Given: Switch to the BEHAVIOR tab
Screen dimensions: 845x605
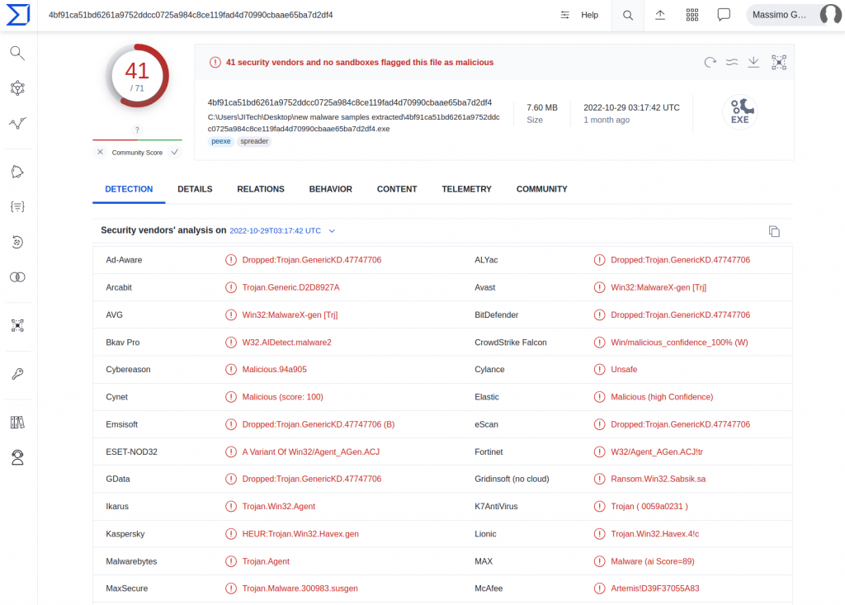Looking at the screenshot, I should tap(330, 189).
